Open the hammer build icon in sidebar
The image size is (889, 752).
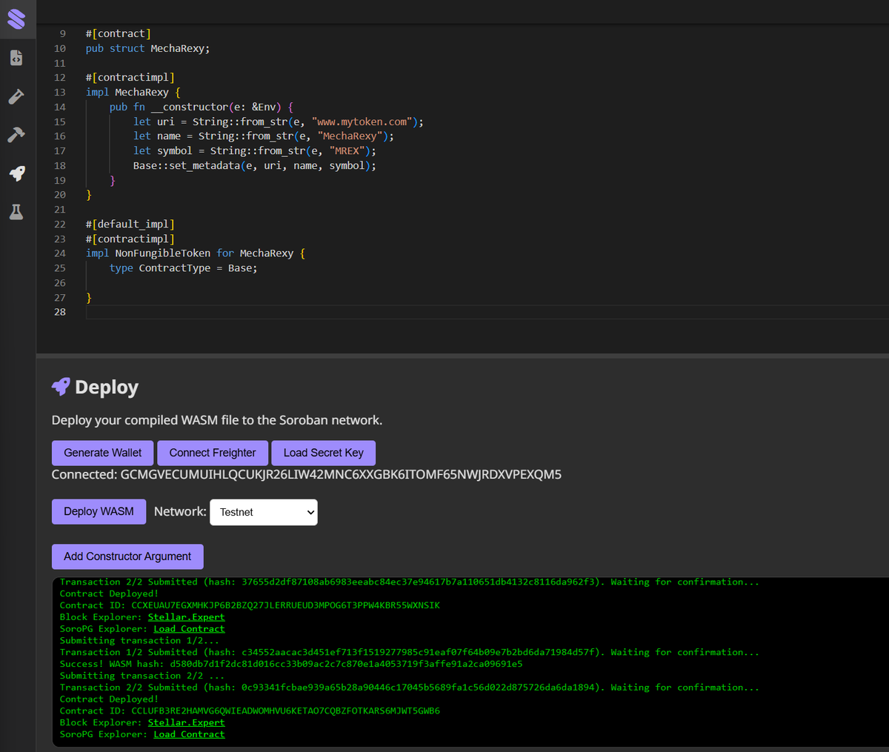coord(16,135)
